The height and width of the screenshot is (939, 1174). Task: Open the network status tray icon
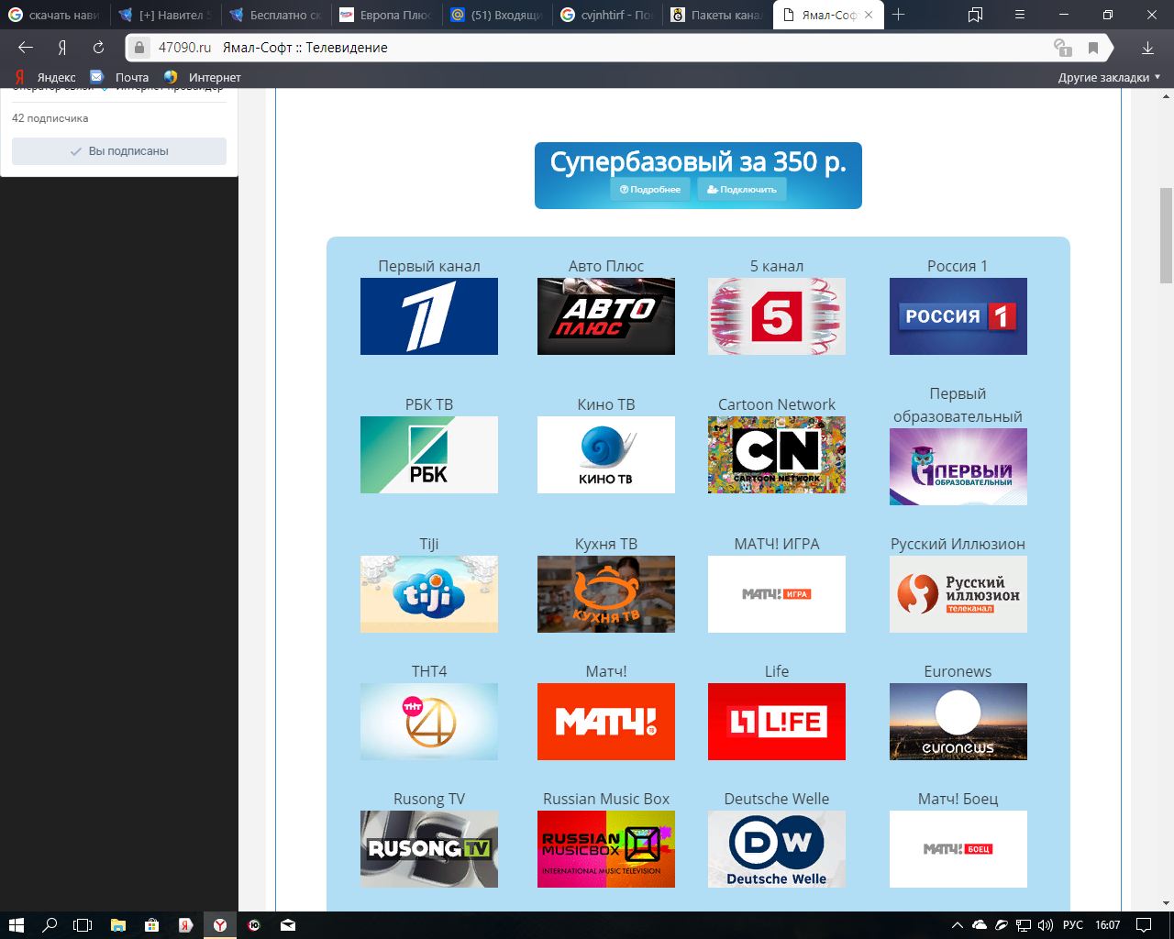tap(1024, 925)
